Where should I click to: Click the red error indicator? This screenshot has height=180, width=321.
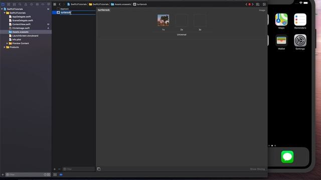(249, 4)
